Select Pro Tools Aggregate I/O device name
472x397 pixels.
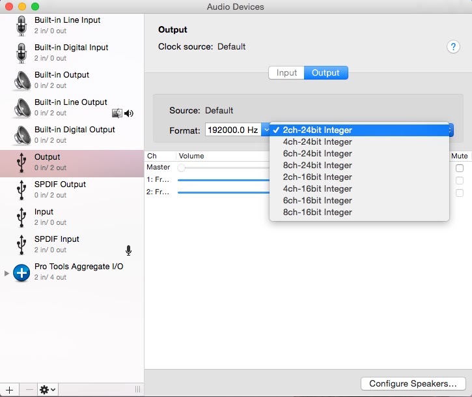coord(79,267)
